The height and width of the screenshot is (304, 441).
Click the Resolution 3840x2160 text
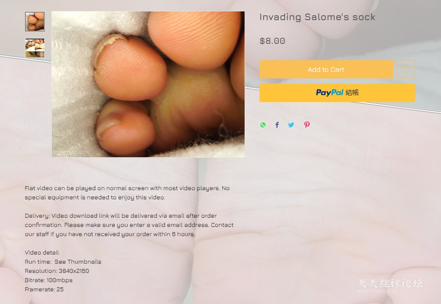coord(57,271)
